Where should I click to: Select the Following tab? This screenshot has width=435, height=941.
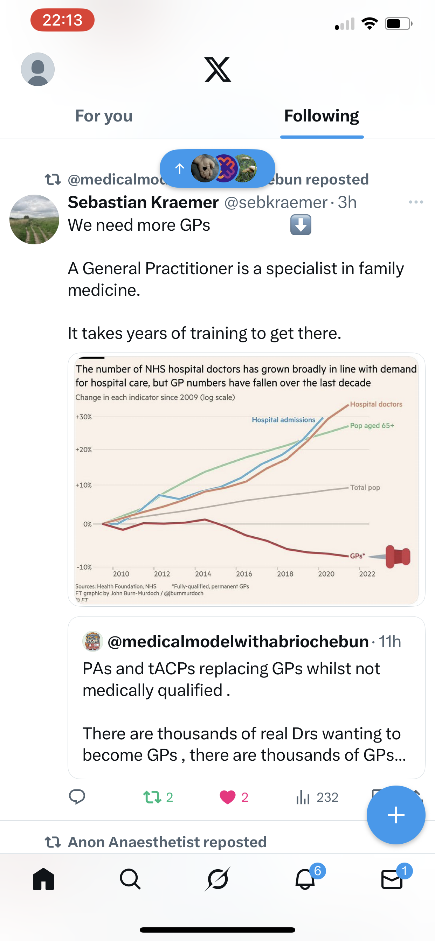321,116
